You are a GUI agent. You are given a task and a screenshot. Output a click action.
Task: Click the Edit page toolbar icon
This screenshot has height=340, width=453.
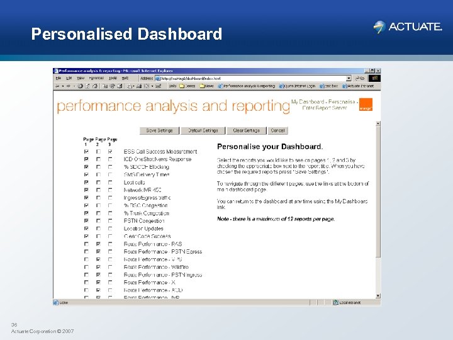click(147, 86)
